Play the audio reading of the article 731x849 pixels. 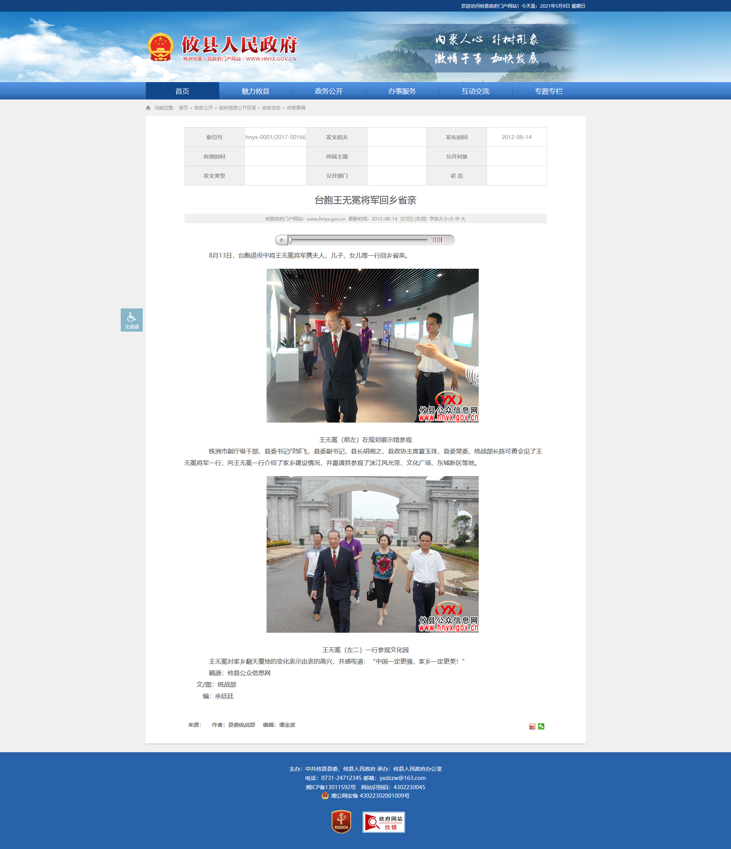282,240
